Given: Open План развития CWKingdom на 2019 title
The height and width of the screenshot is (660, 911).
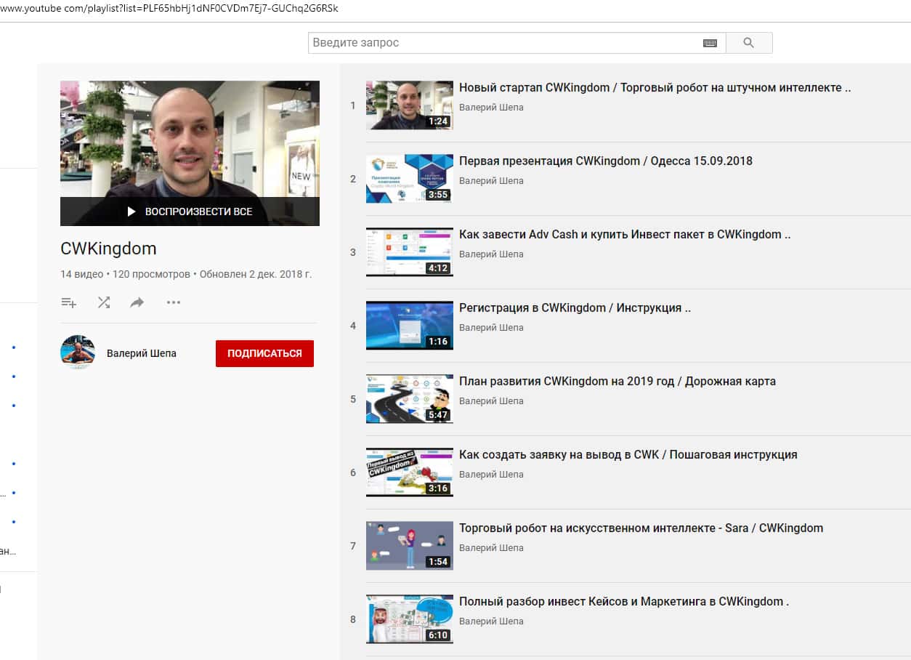Looking at the screenshot, I should [x=618, y=382].
